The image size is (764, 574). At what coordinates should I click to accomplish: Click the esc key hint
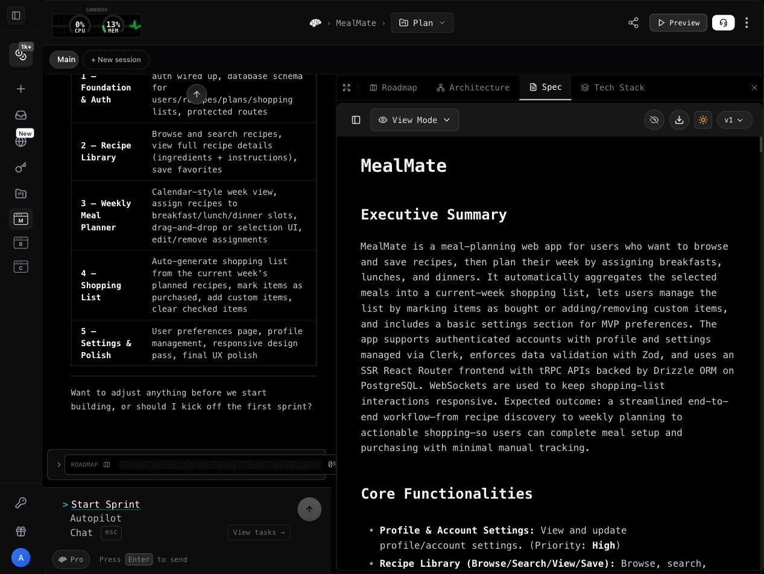[112, 532]
